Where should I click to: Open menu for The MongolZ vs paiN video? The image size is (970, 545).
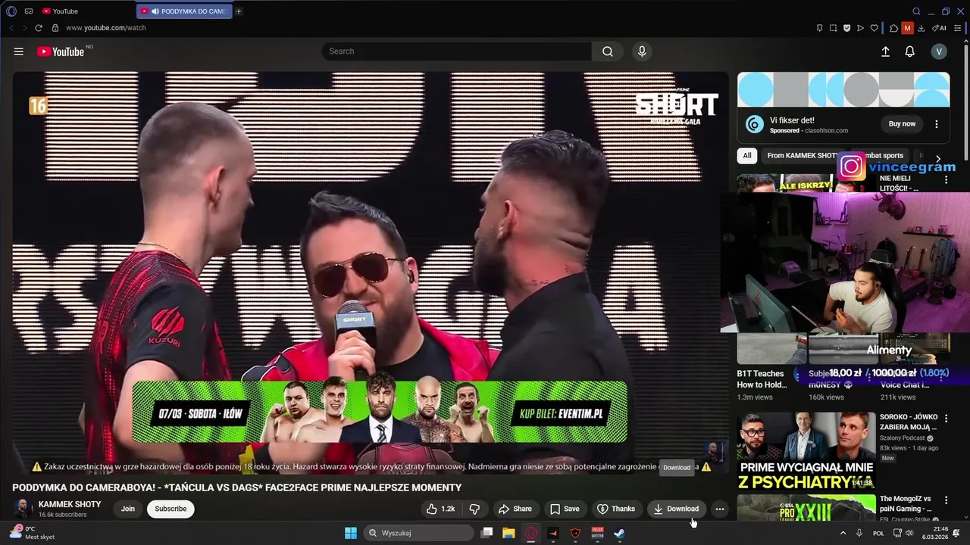(946, 500)
